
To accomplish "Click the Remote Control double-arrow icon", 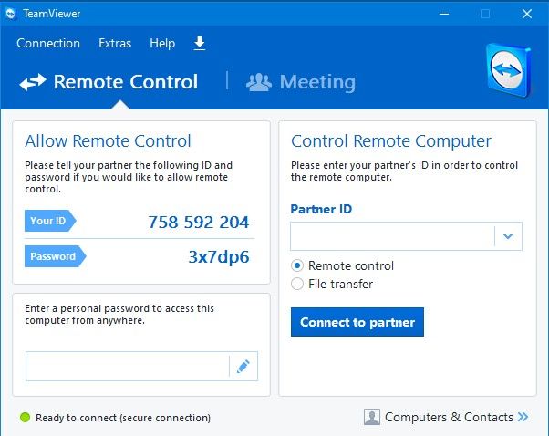I will (33, 82).
